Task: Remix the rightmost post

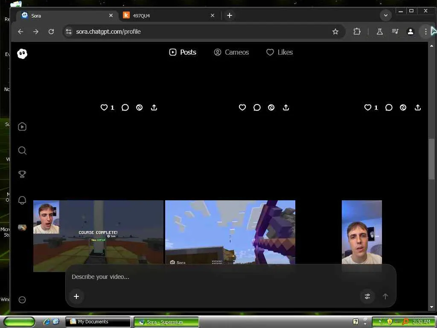Action: [x=403, y=107]
